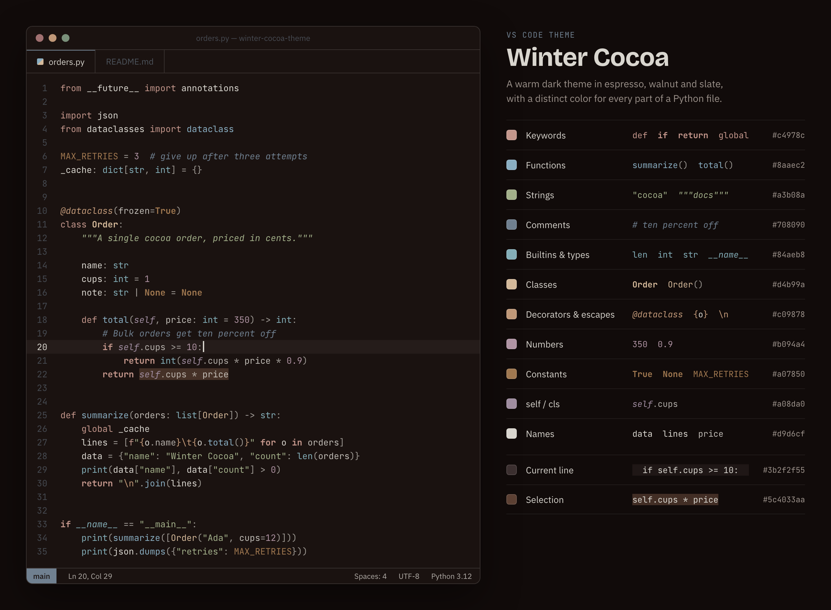Switch to the orders.py tab
The image size is (831, 610).
point(61,62)
